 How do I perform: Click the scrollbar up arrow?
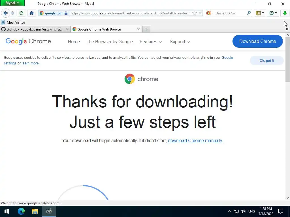point(287,35)
